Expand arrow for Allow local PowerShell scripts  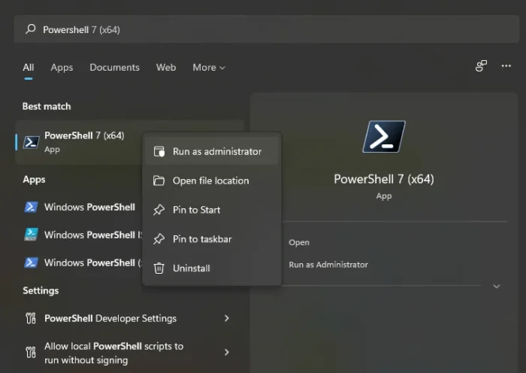pyautogui.click(x=227, y=352)
